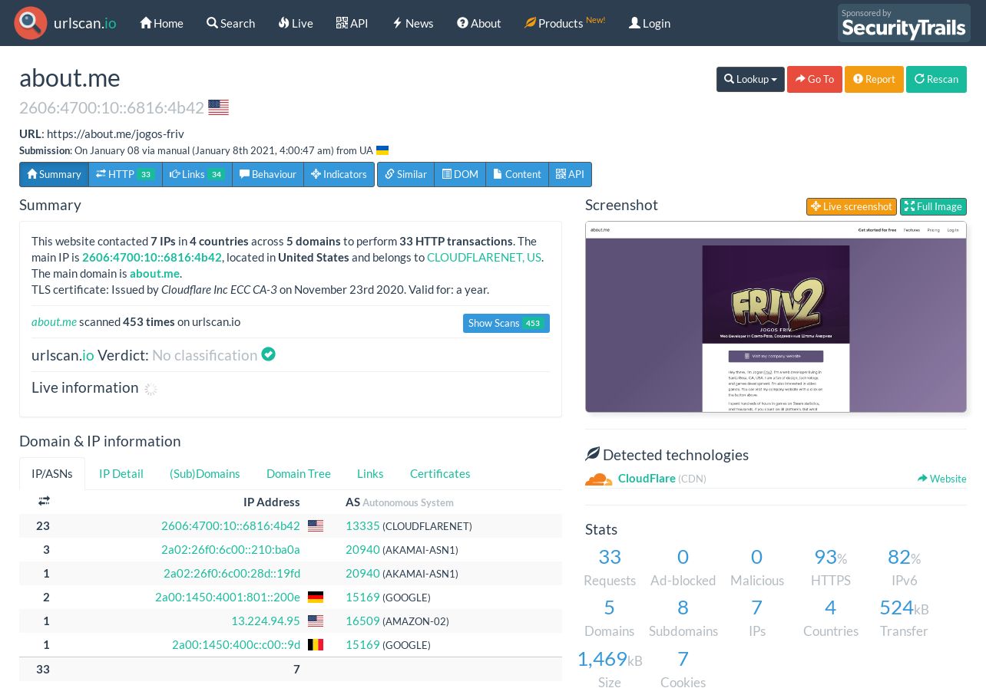Click the main IP link in summary
986x698 pixels.
click(152, 258)
